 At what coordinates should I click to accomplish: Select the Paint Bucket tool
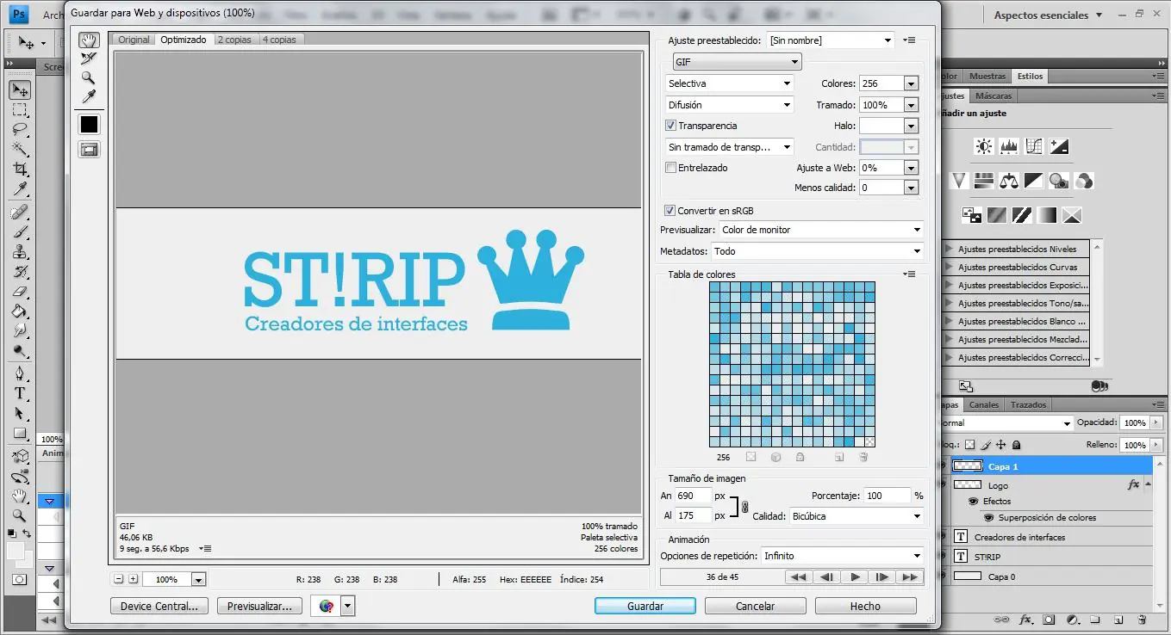point(20,311)
